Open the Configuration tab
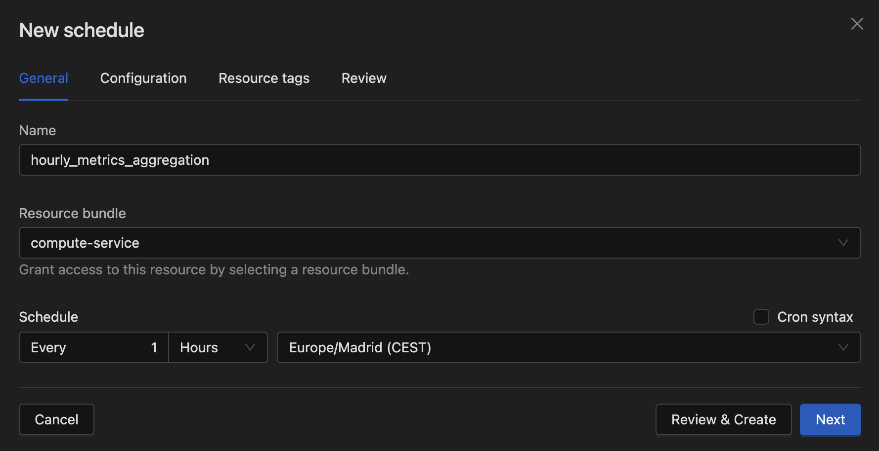The height and width of the screenshot is (451, 879). pyautogui.click(x=143, y=78)
